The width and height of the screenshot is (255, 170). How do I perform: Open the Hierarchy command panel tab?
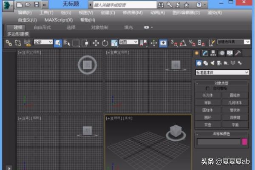coord(213,53)
